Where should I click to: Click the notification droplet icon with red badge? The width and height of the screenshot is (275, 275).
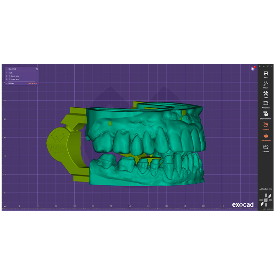click(x=253, y=68)
